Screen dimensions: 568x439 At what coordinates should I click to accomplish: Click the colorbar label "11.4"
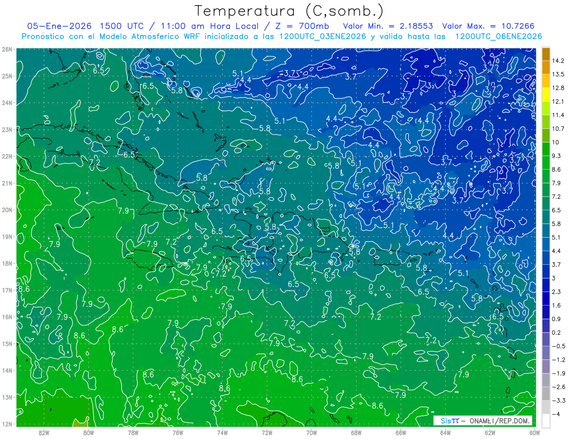pyautogui.click(x=558, y=115)
